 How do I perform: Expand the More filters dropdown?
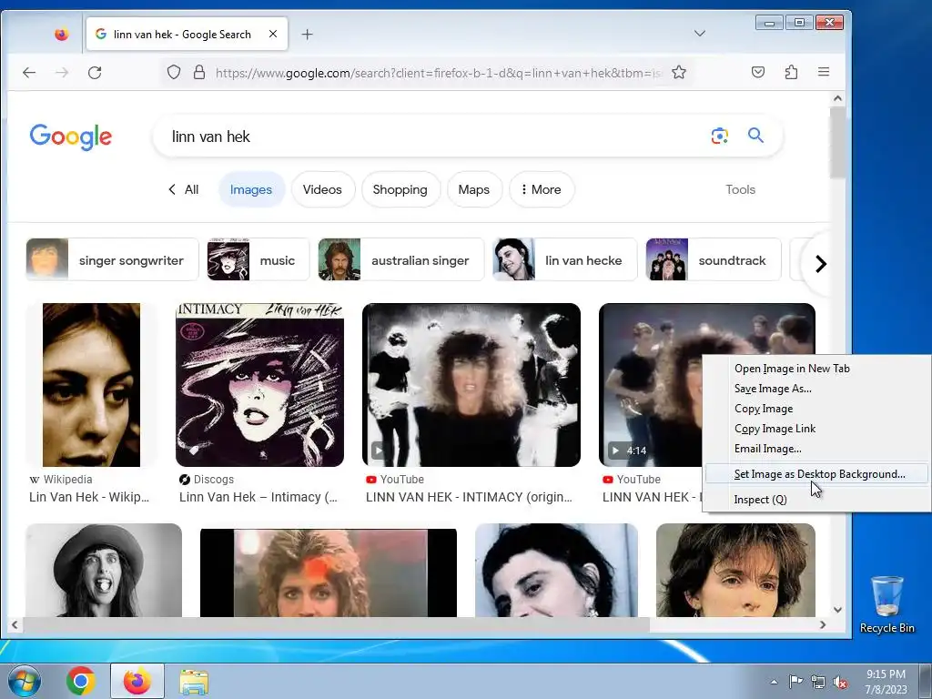pos(541,189)
